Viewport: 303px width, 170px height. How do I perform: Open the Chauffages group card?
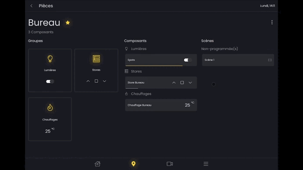pyautogui.click(x=50, y=119)
